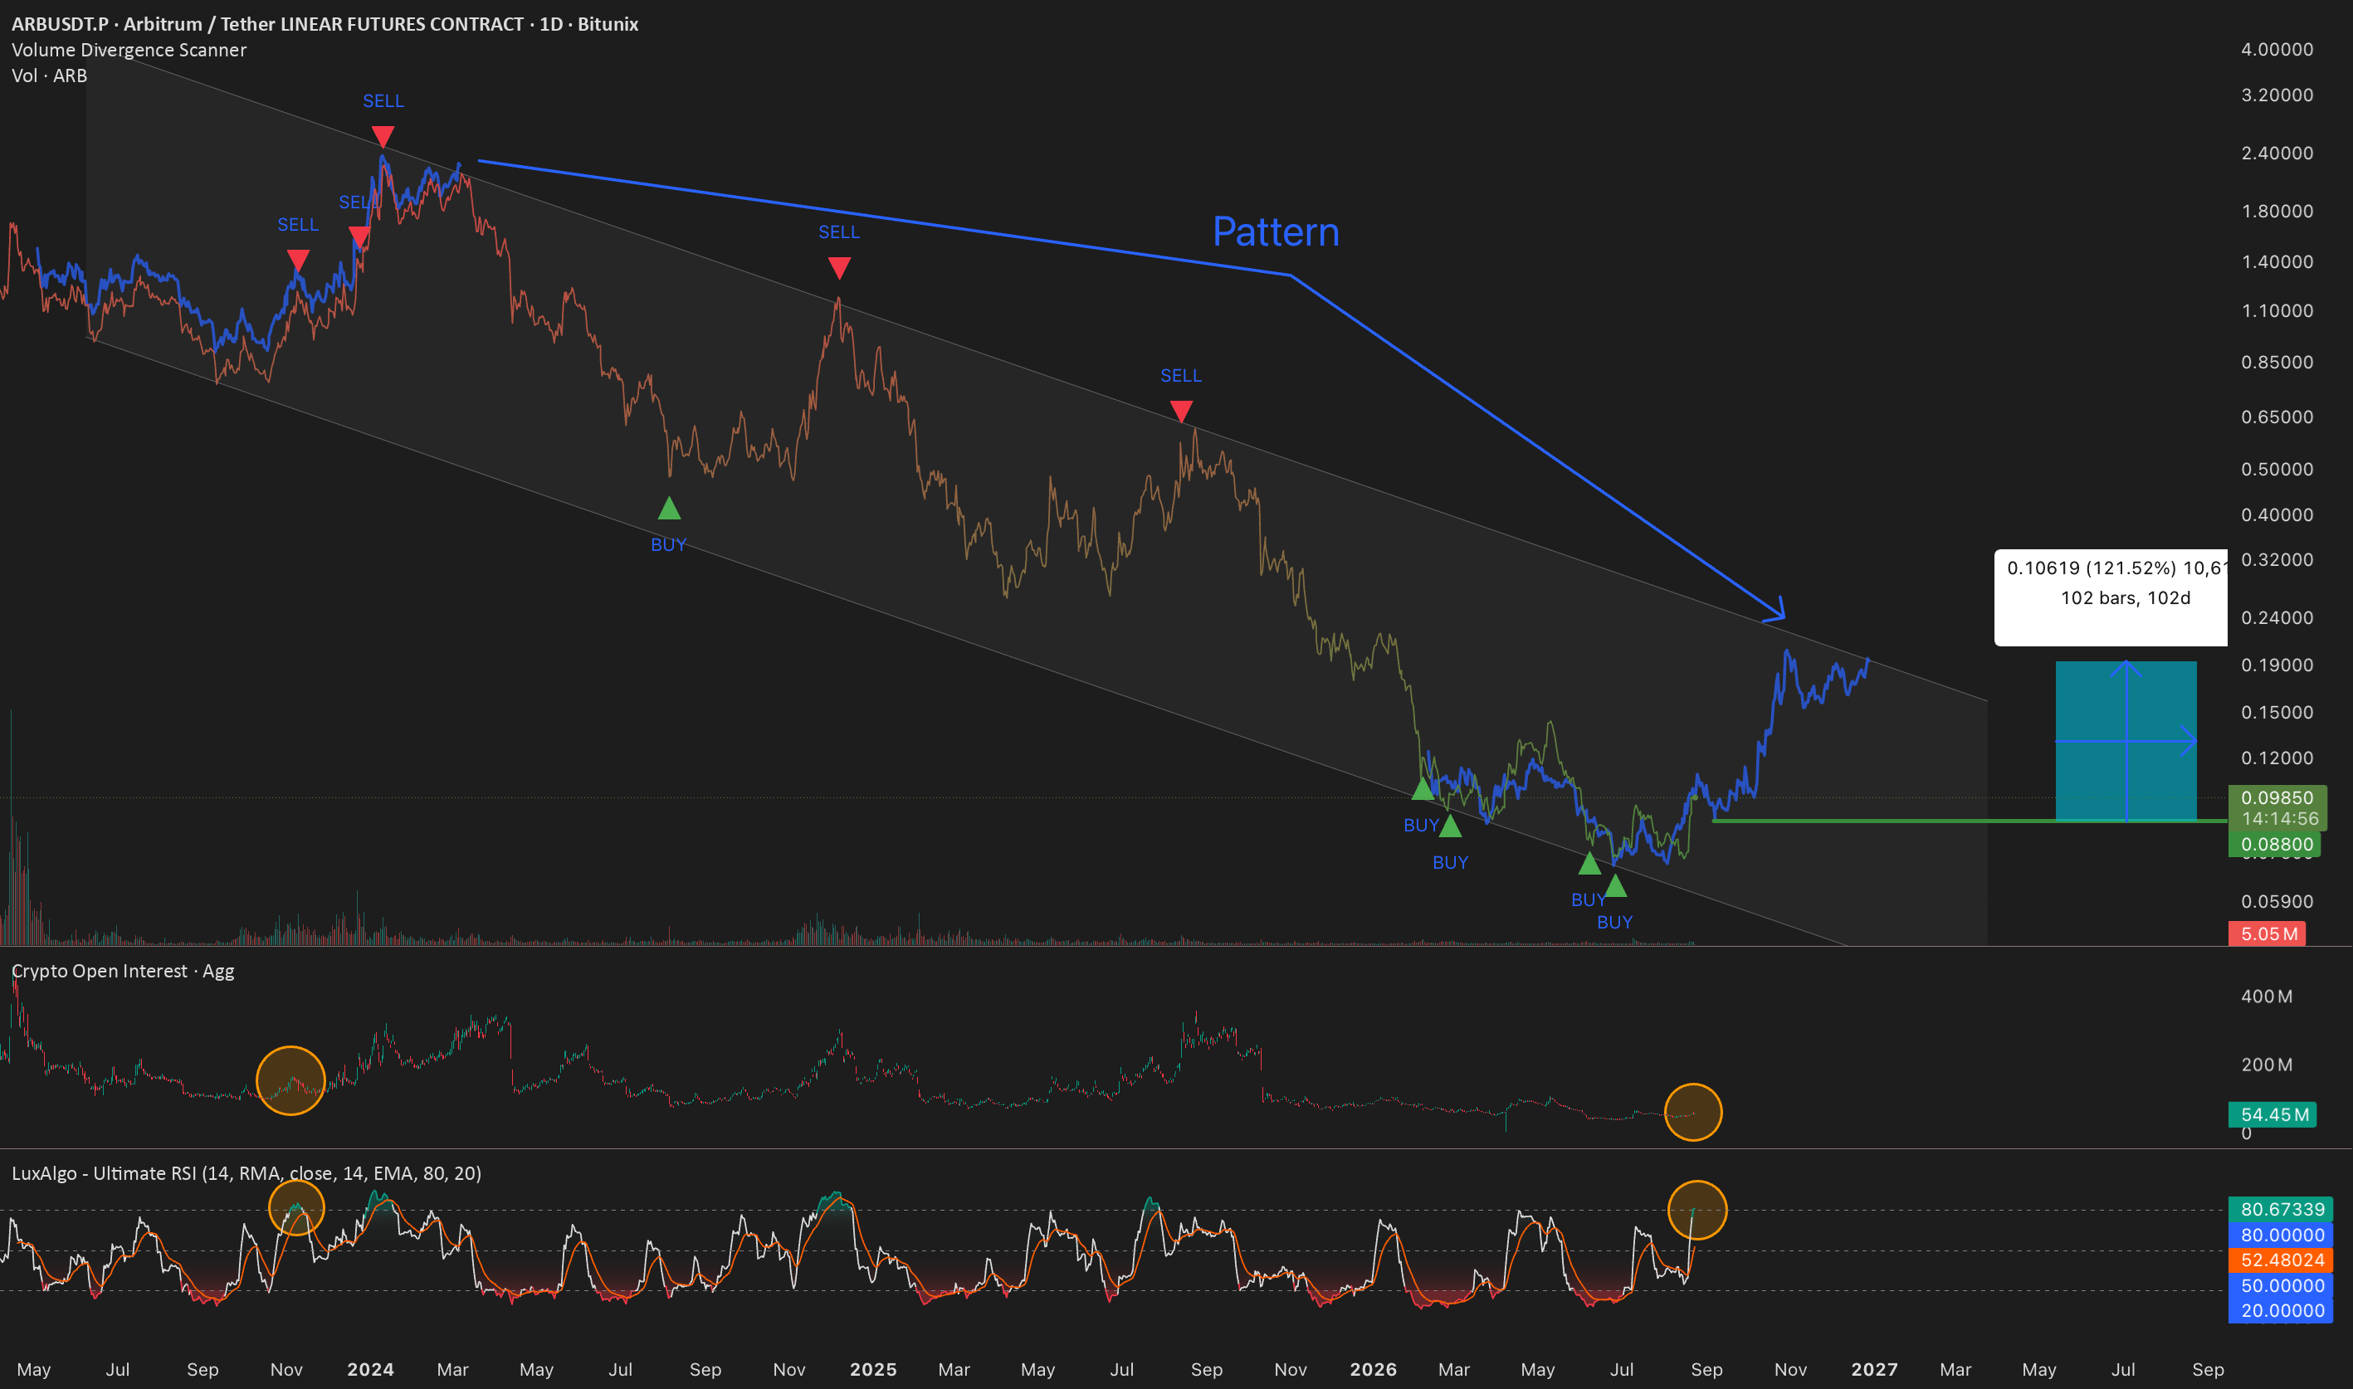Click the 400 M open interest scale value
This screenshot has height=1389, width=2353.
pyautogui.click(x=2266, y=997)
